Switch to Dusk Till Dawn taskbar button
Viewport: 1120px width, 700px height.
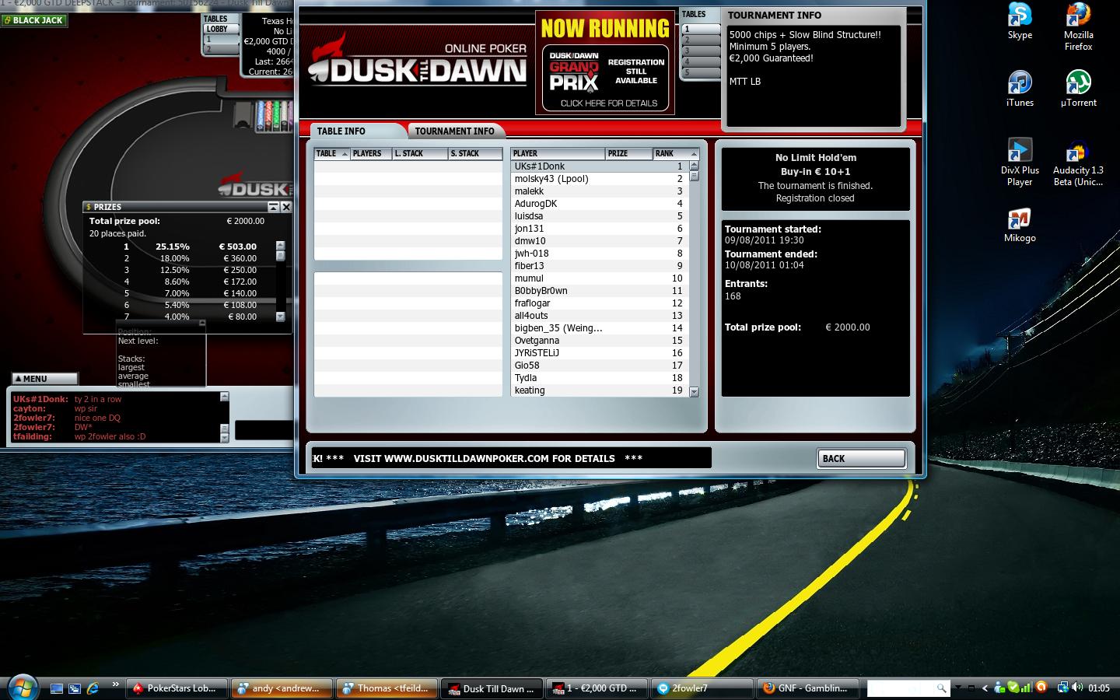click(x=492, y=688)
